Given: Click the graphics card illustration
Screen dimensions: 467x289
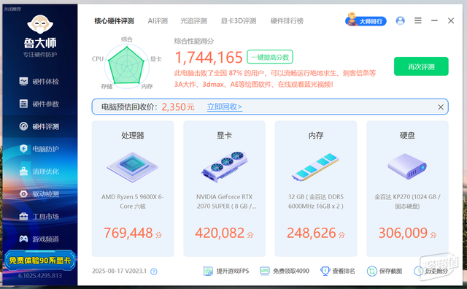Looking at the screenshot, I should (x=224, y=167).
